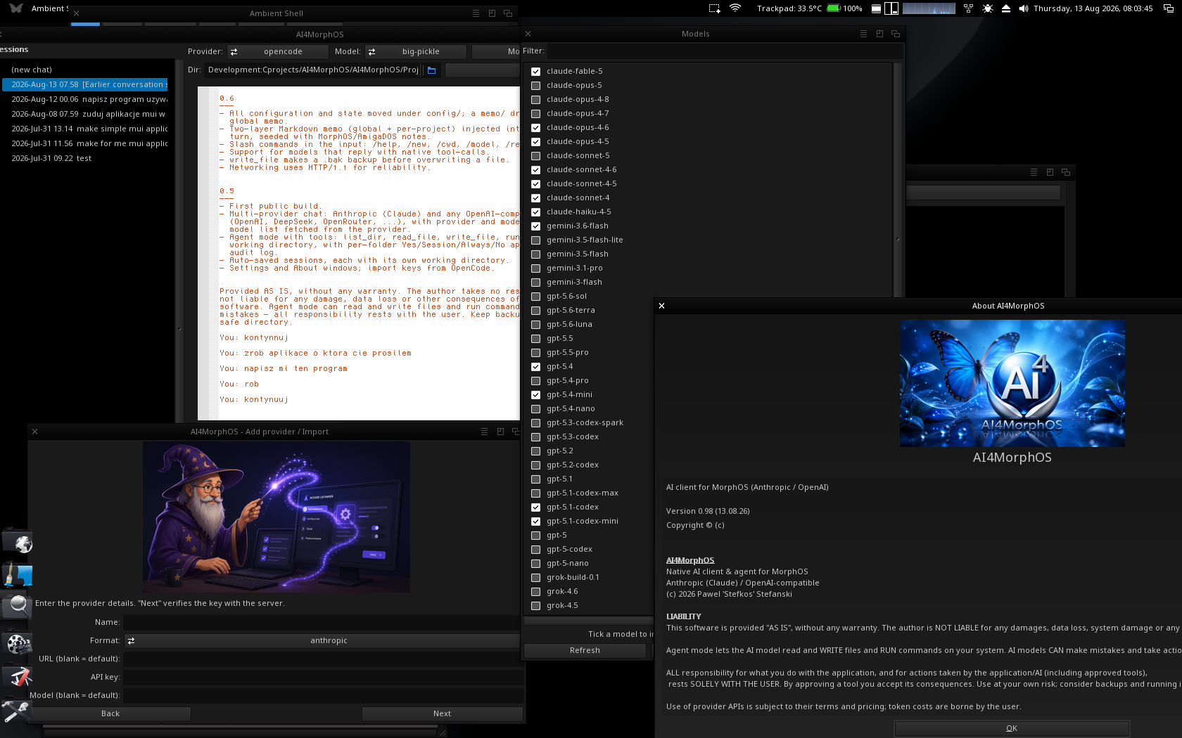Click the Filter field in the Models window

pos(724,51)
